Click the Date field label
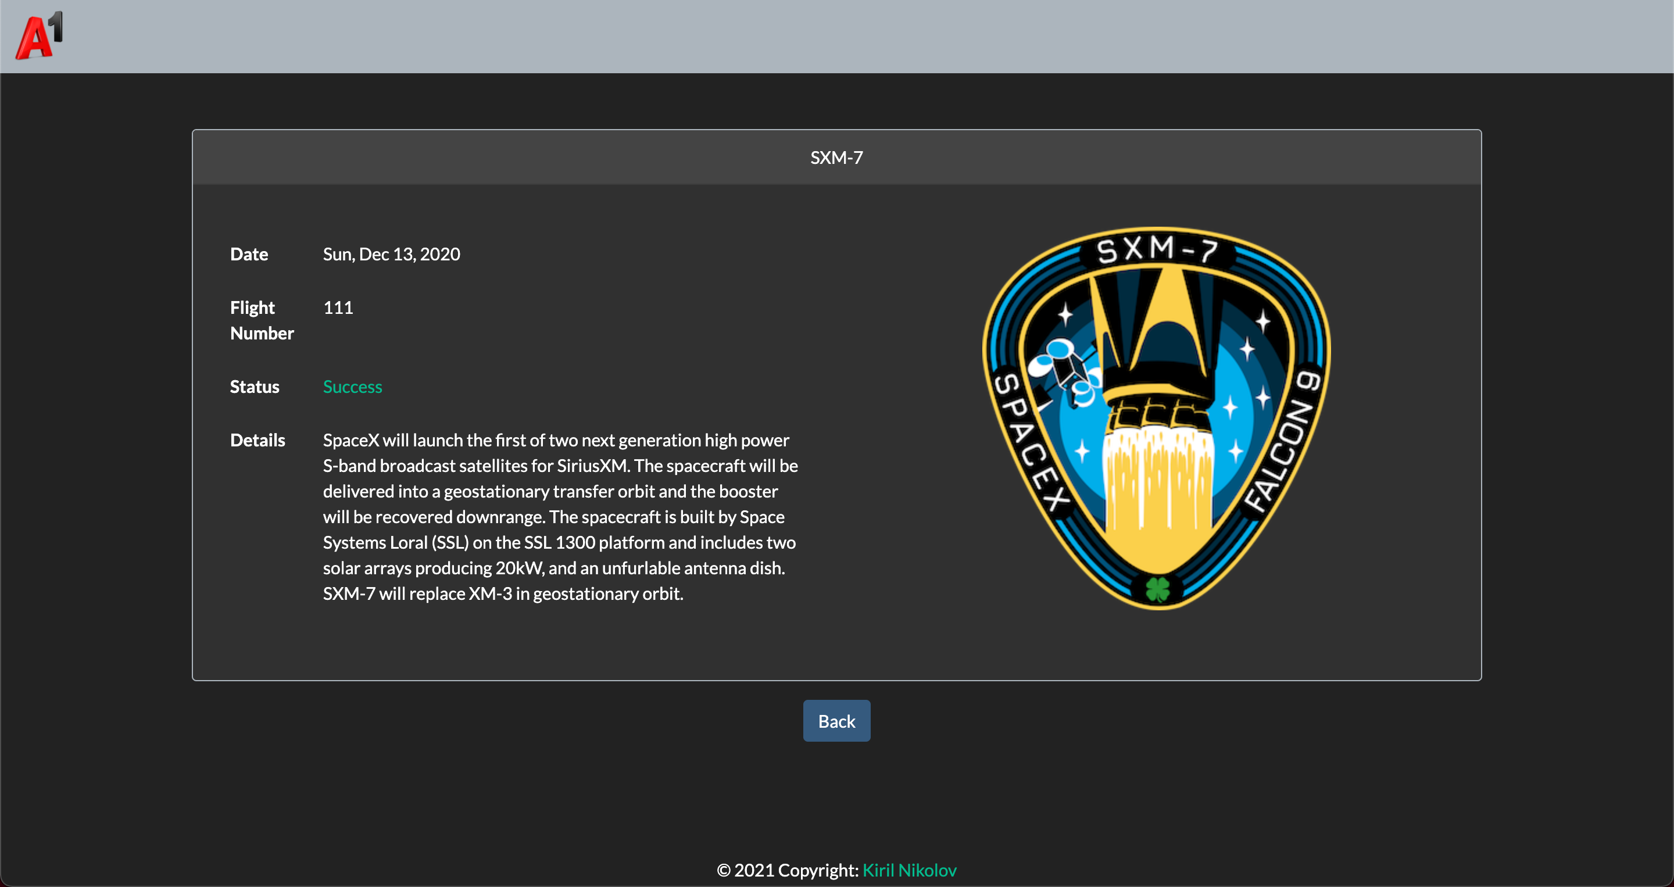The width and height of the screenshot is (1674, 887). [x=249, y=254]
